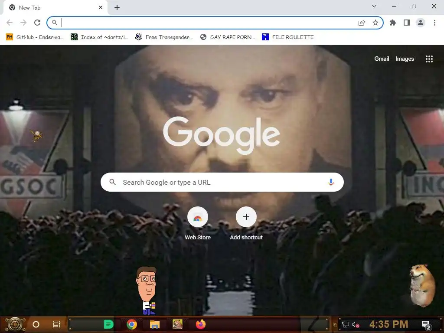Open the Extensions puzzle icon
The width and height of the screenshot is (444, 333).
[x=393, y=23]
